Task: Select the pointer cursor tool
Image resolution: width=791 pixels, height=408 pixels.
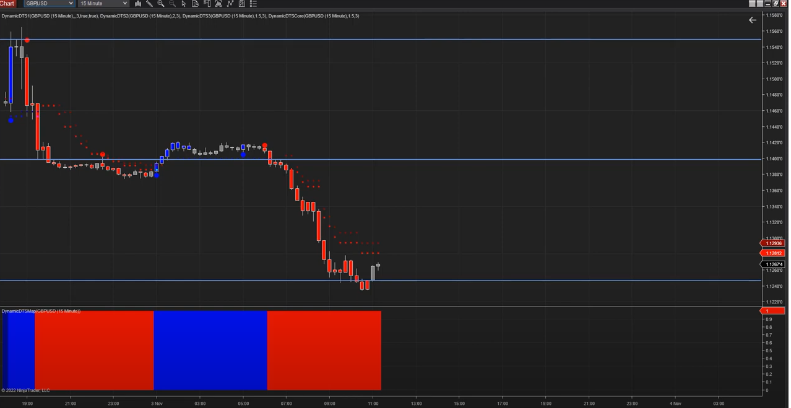Action: 184,4
